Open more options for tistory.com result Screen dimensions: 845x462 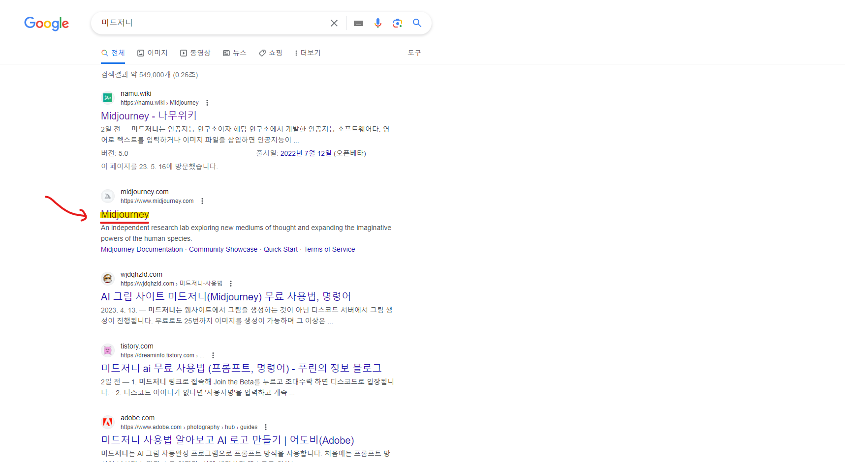click(213, 355)
